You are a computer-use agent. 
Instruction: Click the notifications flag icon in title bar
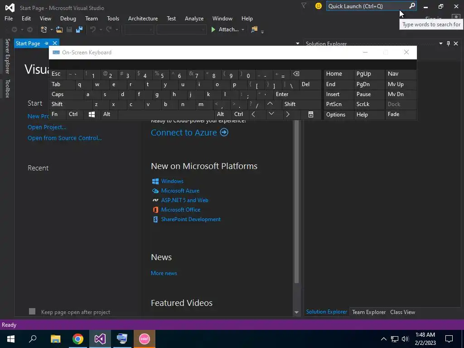point(304,5)
